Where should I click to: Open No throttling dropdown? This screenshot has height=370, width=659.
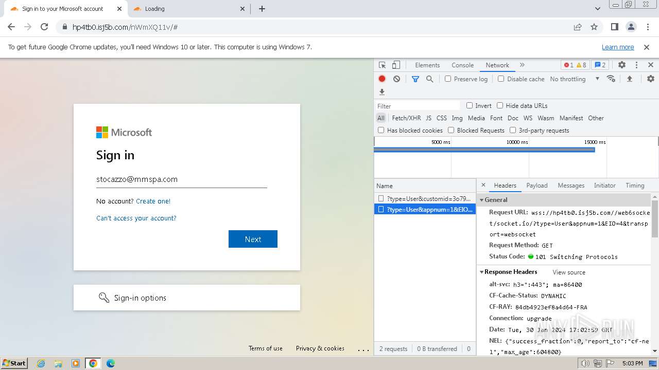point(575,79)
